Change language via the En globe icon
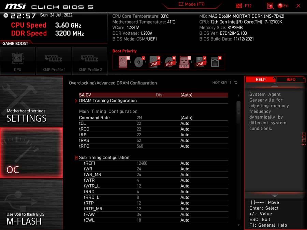Screen dimensions: 307x230 point(283,6)
